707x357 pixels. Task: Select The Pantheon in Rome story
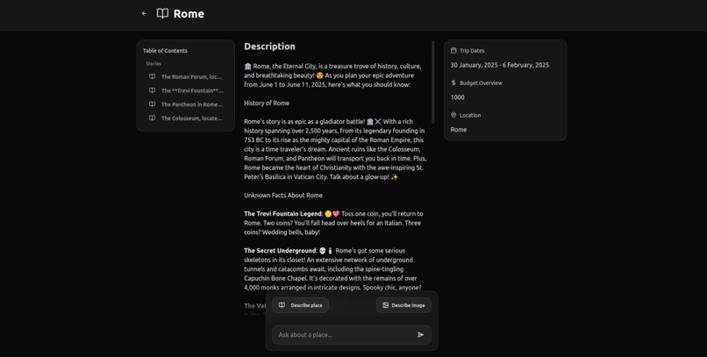coord(186,104)
